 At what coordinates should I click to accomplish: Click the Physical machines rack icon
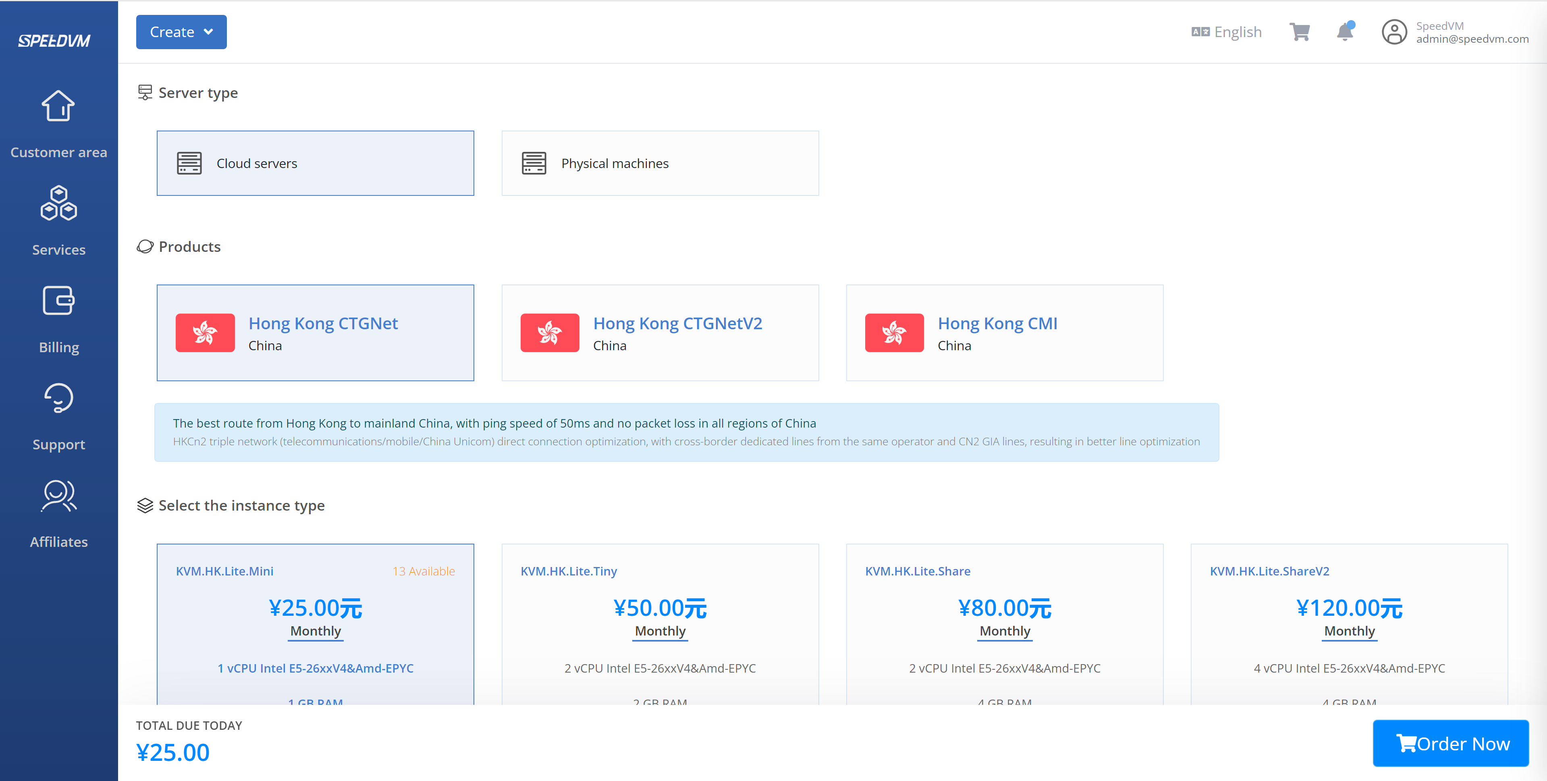(534, 163)
